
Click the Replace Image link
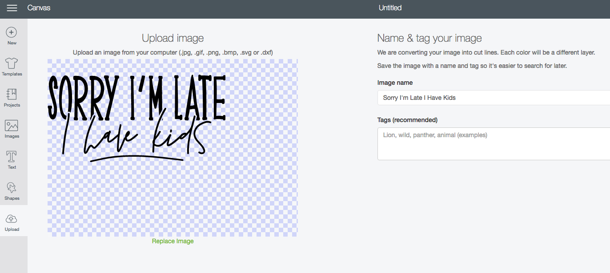173,241
